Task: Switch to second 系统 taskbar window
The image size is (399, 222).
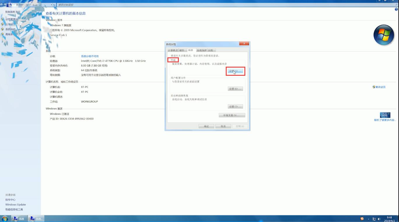Action: (36, 219)
